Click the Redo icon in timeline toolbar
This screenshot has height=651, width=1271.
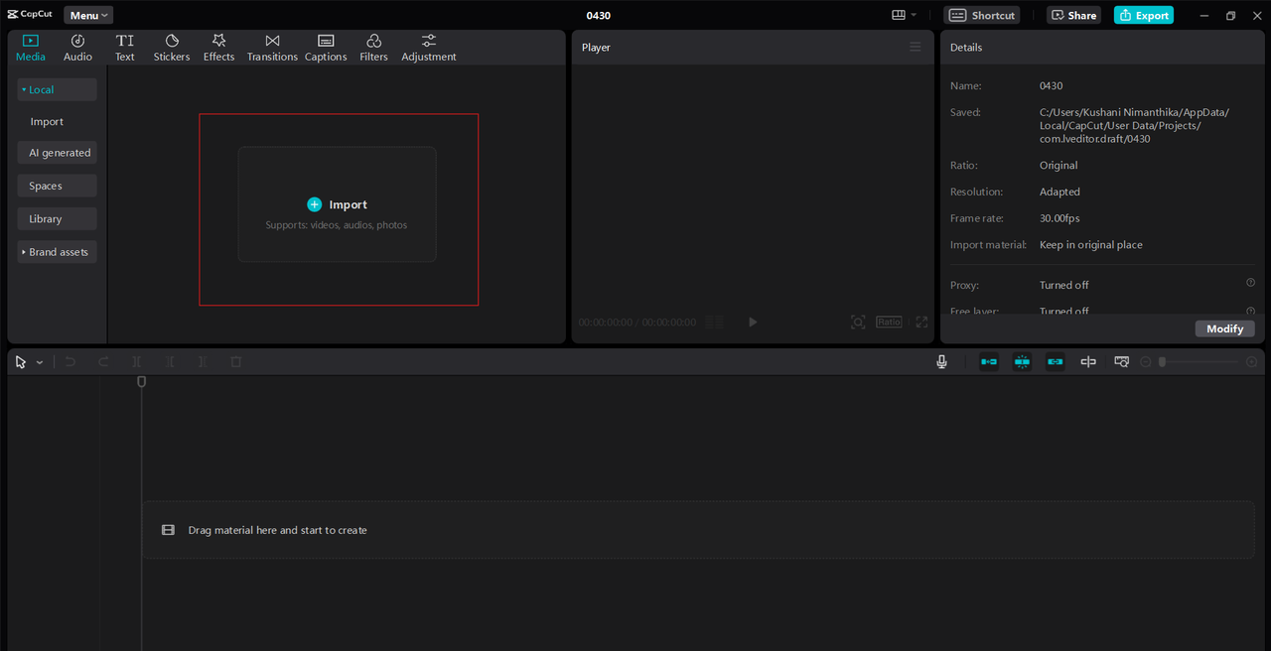pyautogui.click(x=103, y=362)
